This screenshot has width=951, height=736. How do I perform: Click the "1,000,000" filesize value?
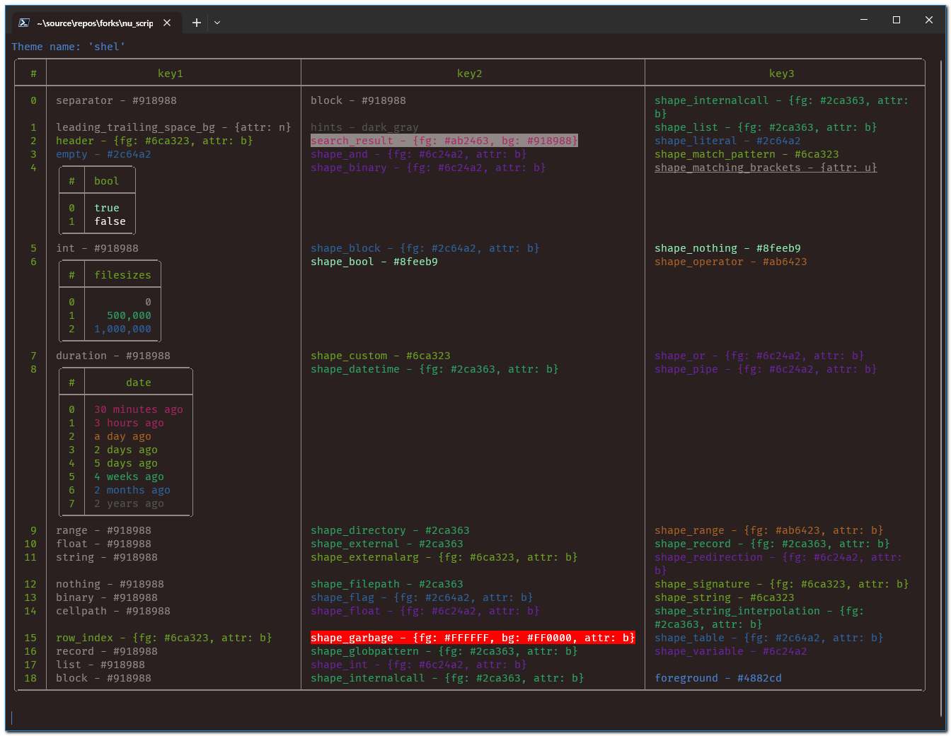point(123,329)
